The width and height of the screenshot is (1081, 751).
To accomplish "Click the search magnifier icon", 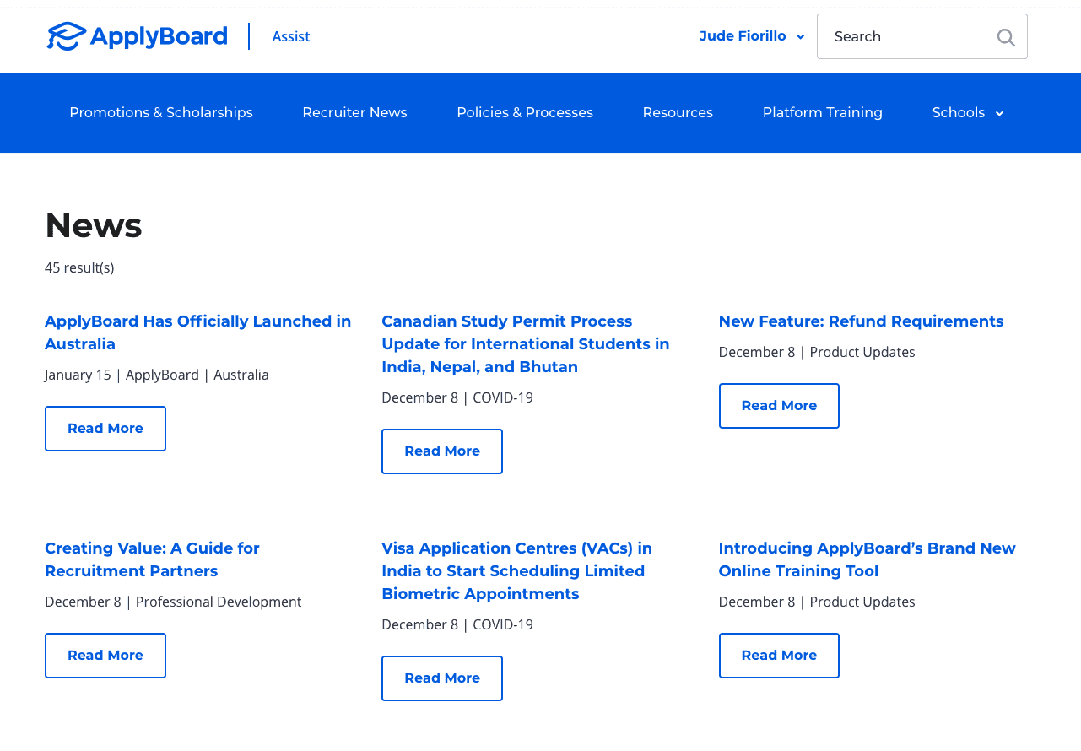I will tap(1005, 36).
